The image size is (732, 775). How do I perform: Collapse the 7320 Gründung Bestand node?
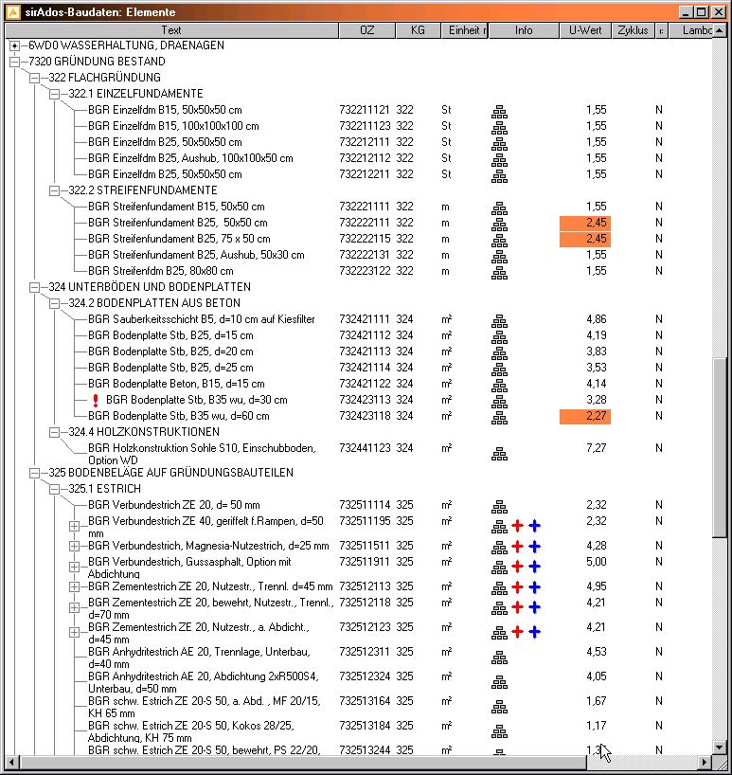tap(14, 62)
